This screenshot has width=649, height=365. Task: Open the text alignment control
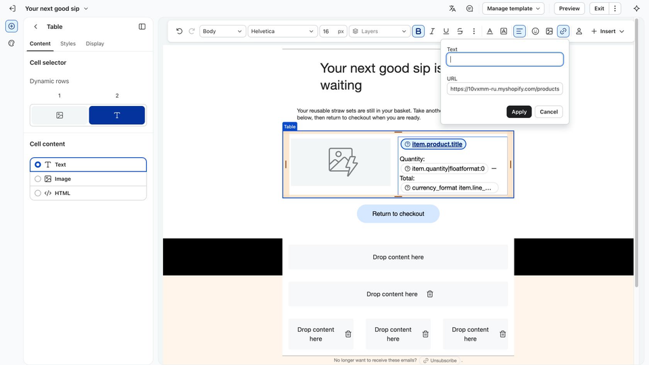519,31
